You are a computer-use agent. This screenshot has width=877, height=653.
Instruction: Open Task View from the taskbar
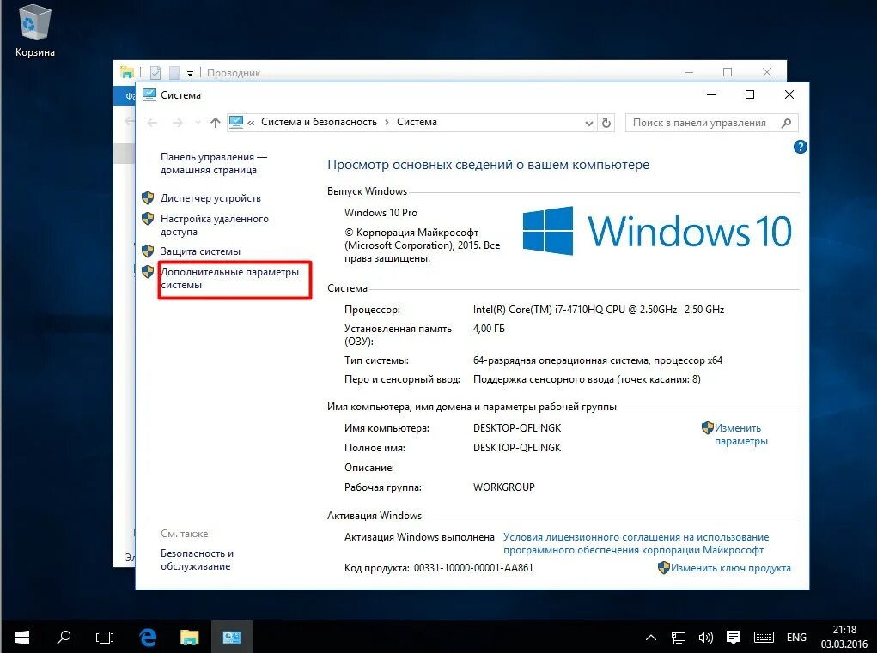105,638
